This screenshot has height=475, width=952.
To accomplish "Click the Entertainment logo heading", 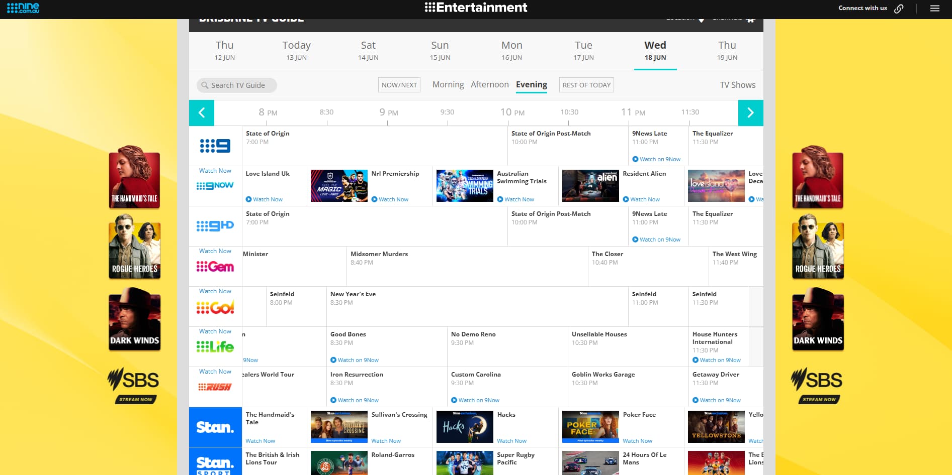I will 476,8.
